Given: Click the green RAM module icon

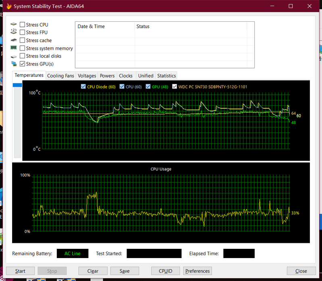Looking at the screenshot, I should tap(14, 48).
